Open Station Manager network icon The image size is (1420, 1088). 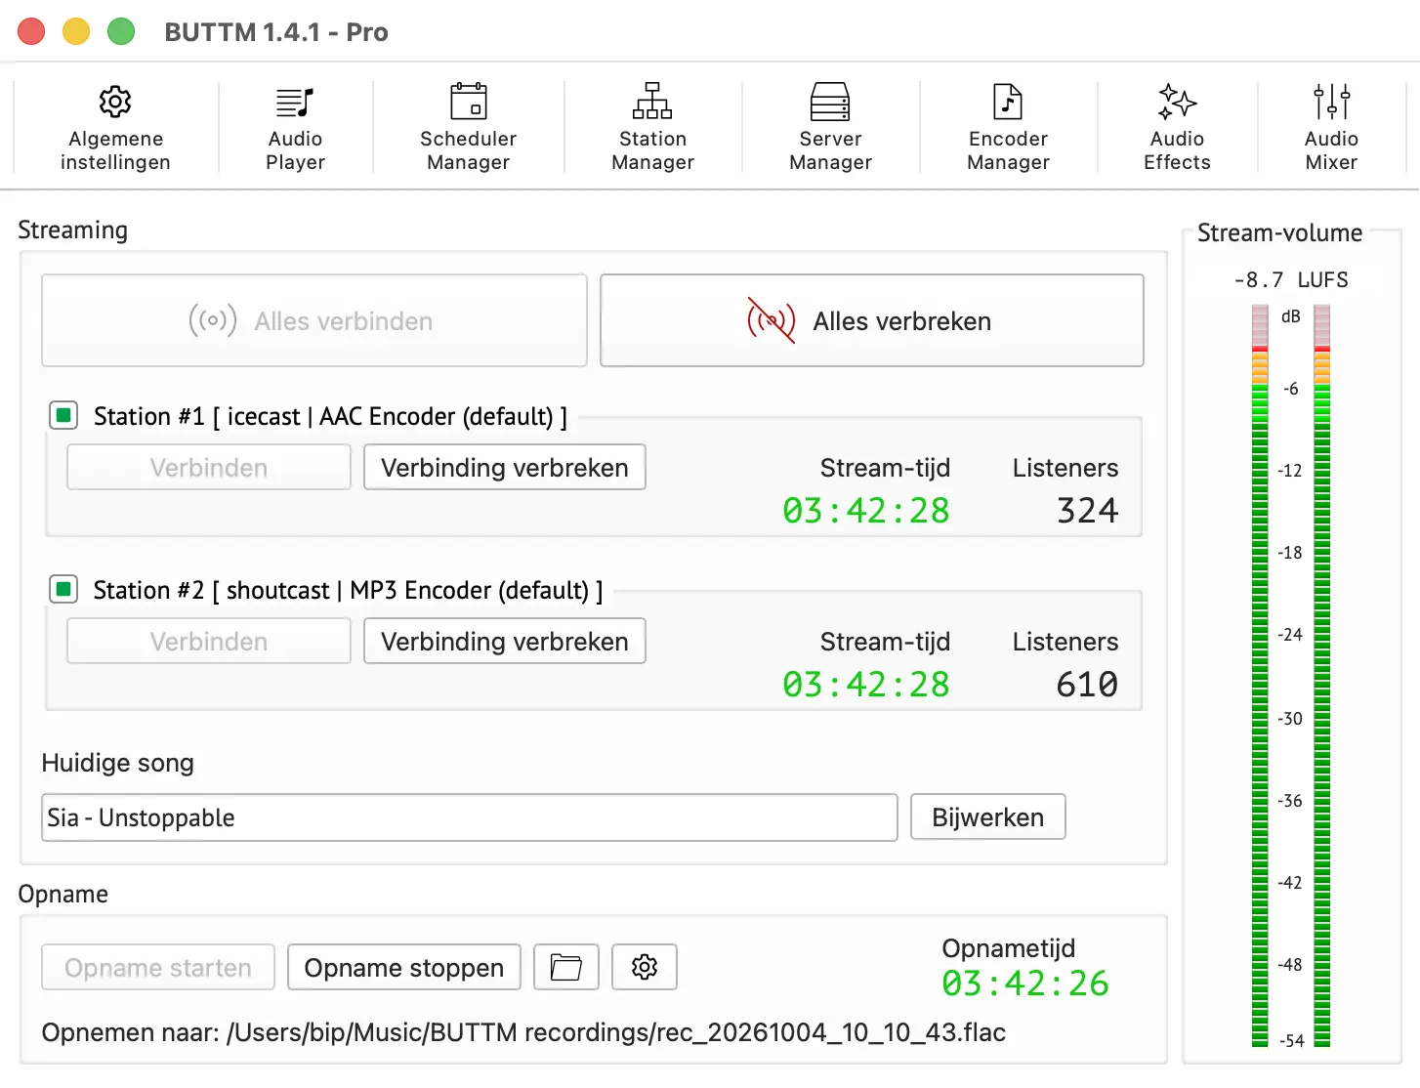point(652,101)
